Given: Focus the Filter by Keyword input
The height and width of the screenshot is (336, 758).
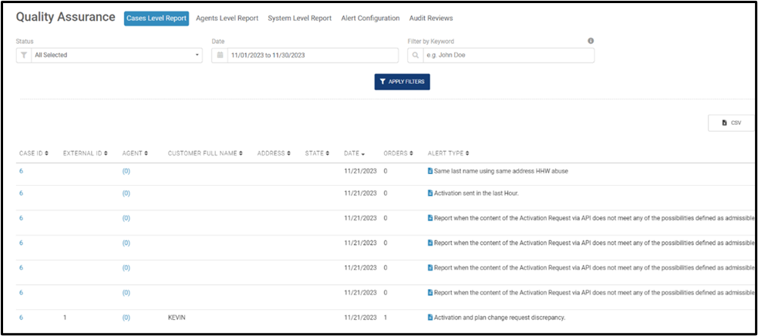Looking at the screenshot, I should pos(509,55).
